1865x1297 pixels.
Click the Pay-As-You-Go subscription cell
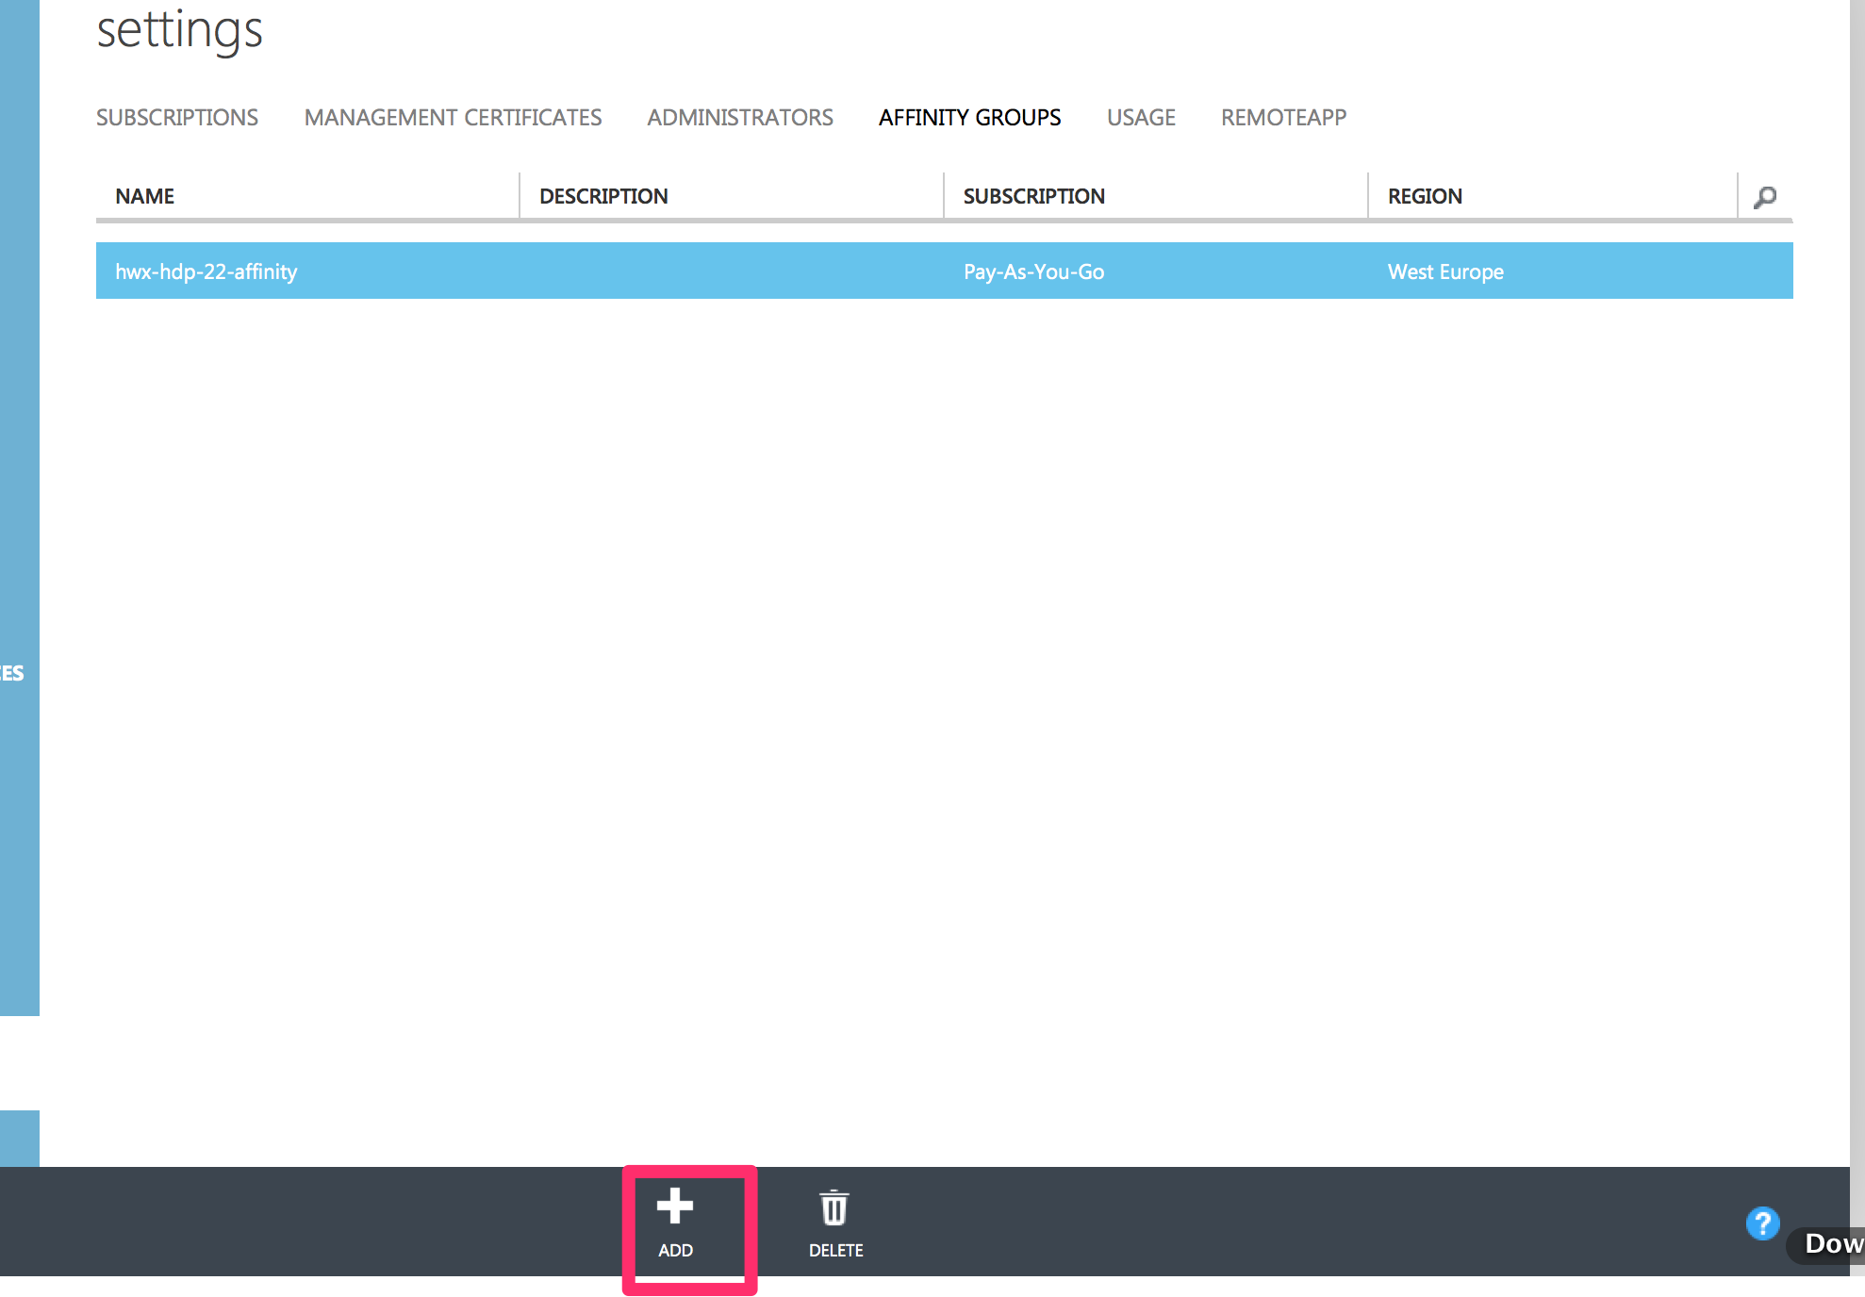click(1033, 271)
